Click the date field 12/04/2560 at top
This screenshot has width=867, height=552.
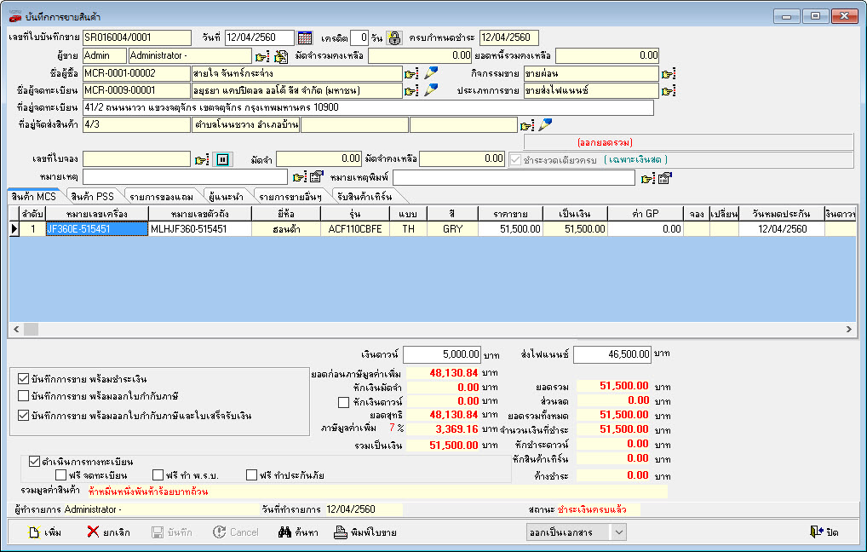tap(259, 37)
